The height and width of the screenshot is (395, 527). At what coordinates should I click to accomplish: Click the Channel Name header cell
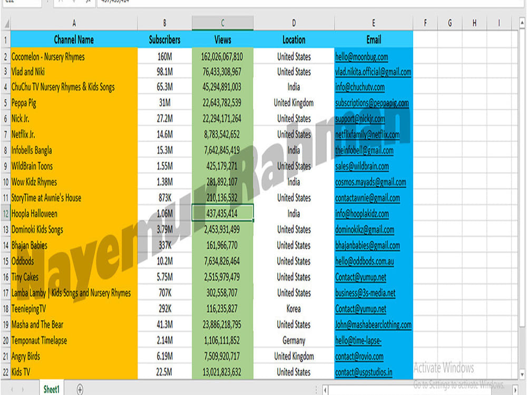click(x=74, y=39)
